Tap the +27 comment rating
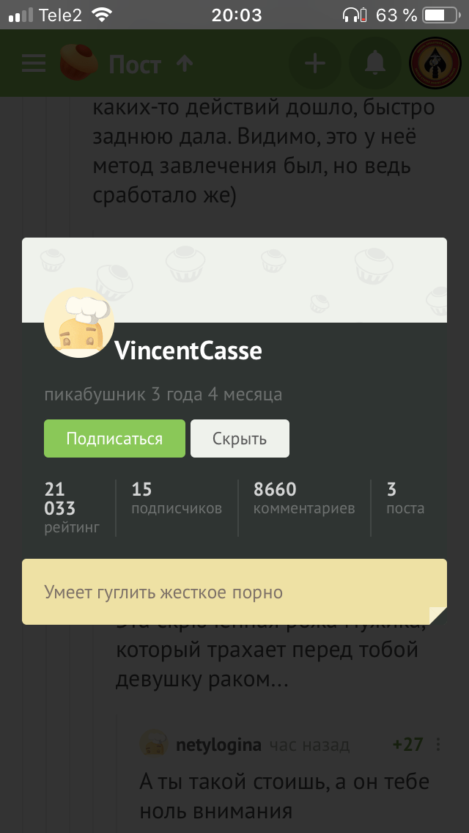 tap(408, 745)
